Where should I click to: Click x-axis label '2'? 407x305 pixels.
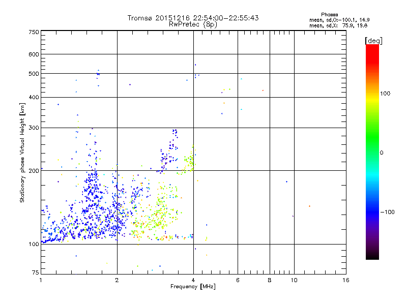click(x=117, y=280)
